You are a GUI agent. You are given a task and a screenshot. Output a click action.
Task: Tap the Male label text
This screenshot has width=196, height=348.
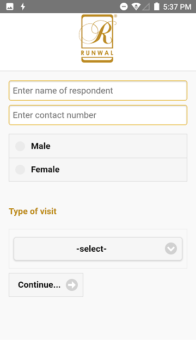pyautogui.click(x=41, y=146)
